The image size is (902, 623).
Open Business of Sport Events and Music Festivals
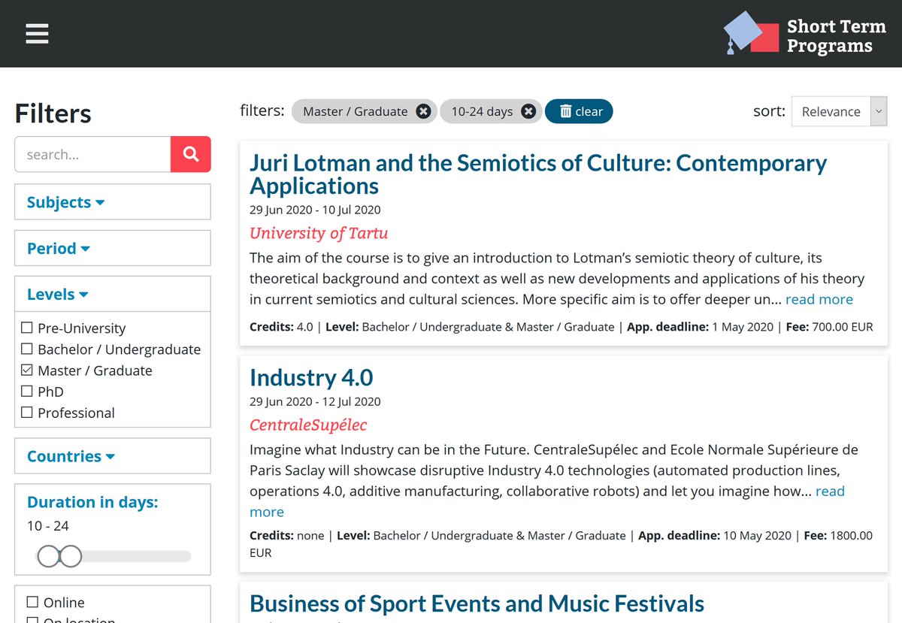coord(477,603)
